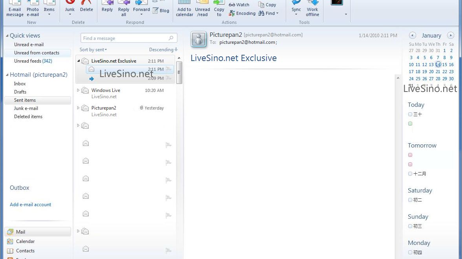Switch to the Calendar shortcut pane
The height and width of the screenshot is (259, 462).
(25, 241)
